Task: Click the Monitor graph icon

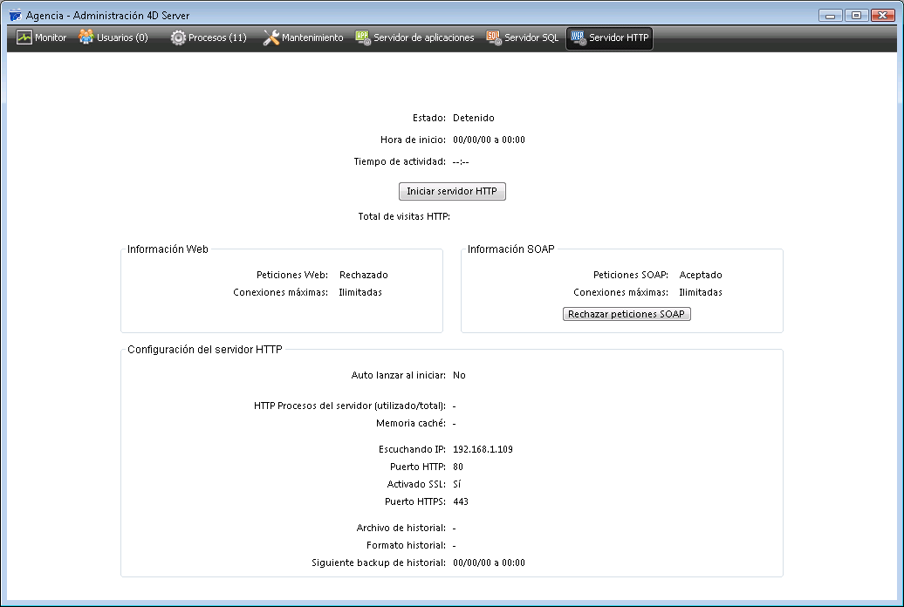Action: pyautogui.click(x=24, y=38)
